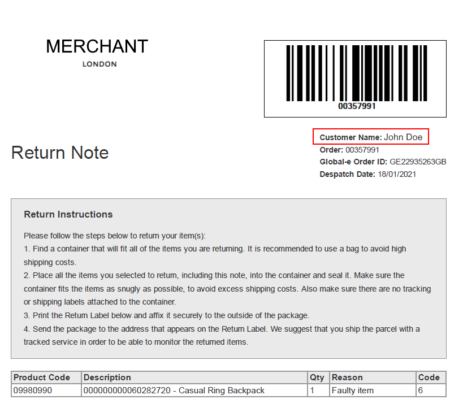The height and width of the screenshot is (408, 450).
Task: Click the Despatch Date 18/01/2021
Action: (367, 174)
